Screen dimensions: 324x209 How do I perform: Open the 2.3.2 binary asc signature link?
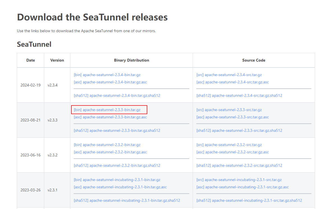tap(110, 152)
